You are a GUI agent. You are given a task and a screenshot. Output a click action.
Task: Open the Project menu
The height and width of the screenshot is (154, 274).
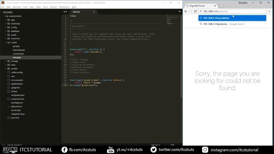54,7
